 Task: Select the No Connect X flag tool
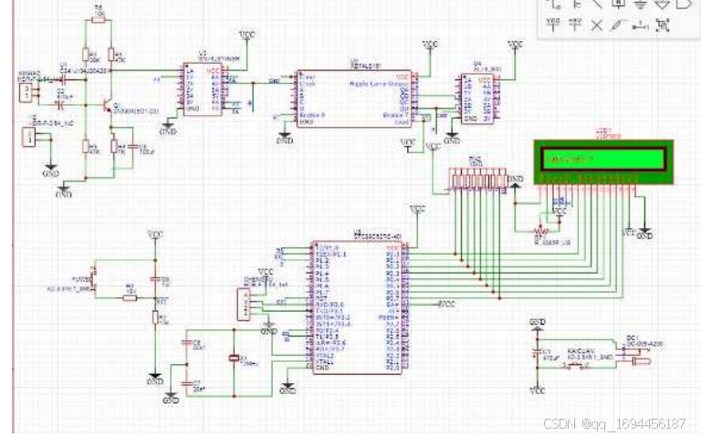(x=597, y=25)
